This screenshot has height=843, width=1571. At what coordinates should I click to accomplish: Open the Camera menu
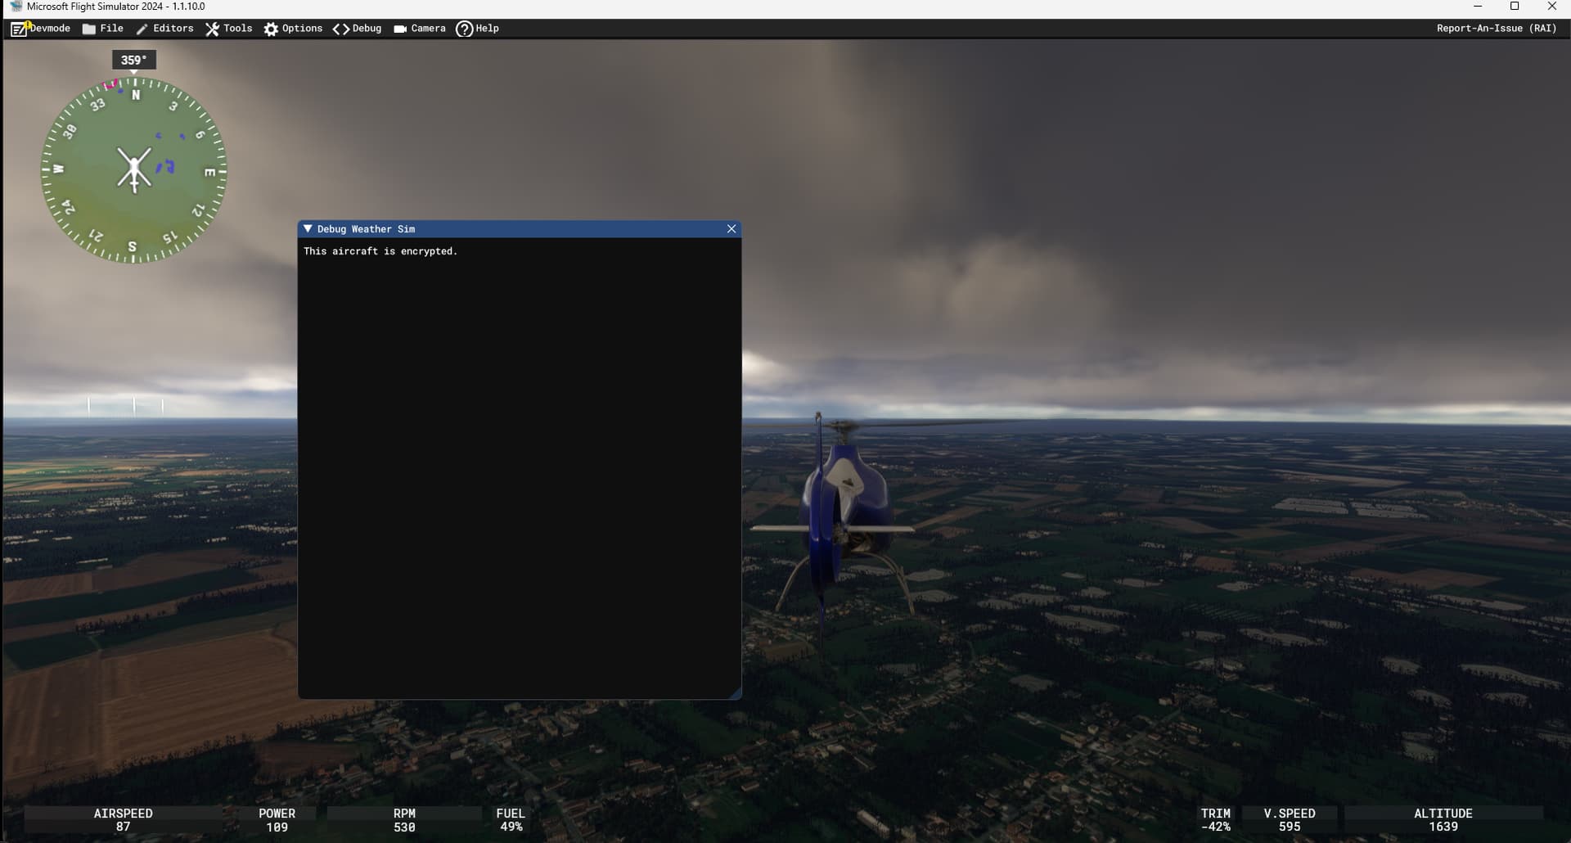420,29
